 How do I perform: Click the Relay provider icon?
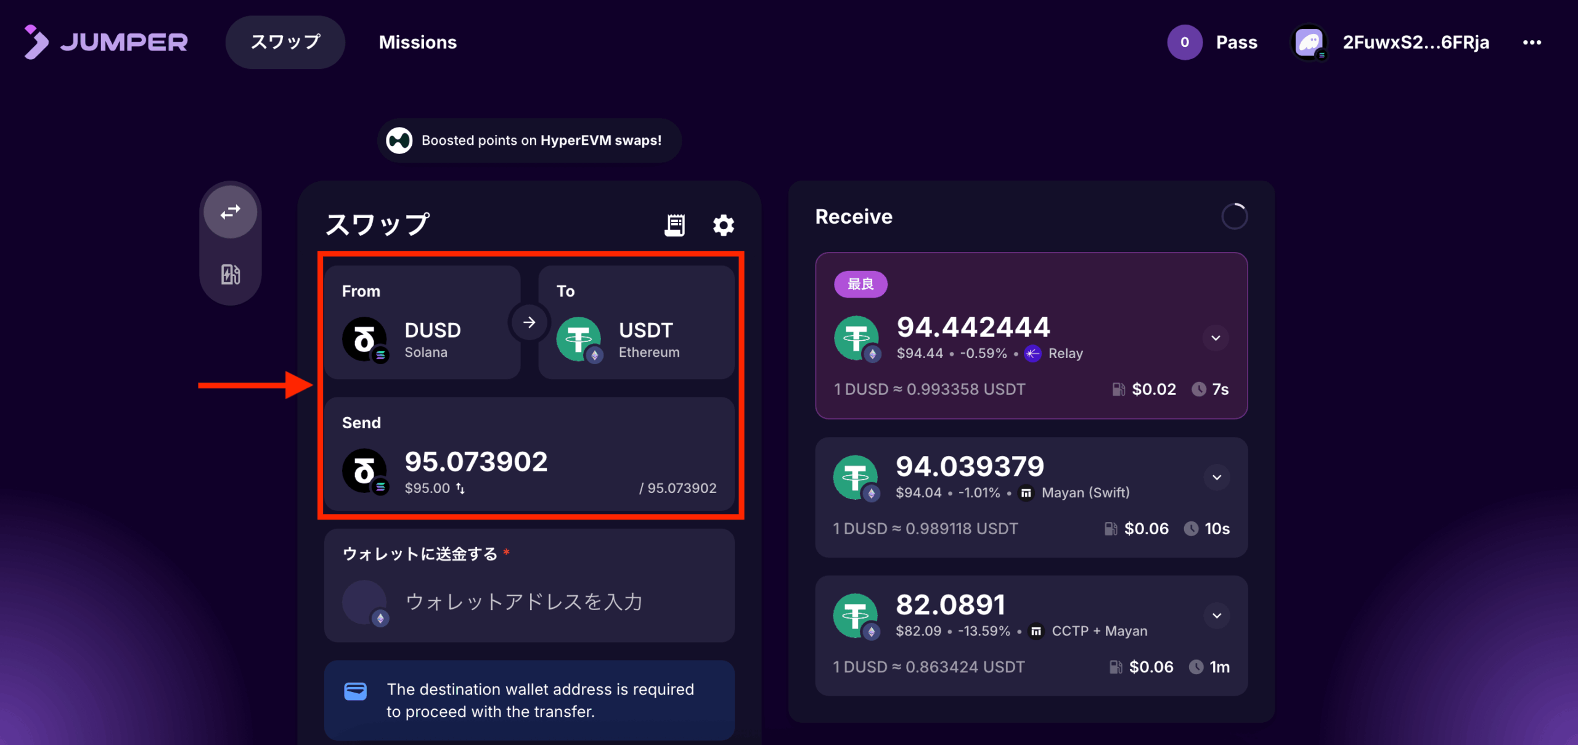[1032, 354]
